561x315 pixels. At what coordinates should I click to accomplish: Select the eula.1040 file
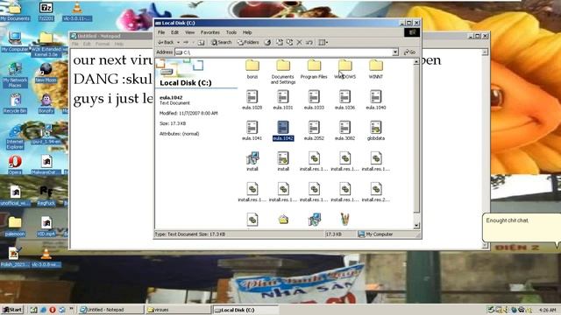click(x=376, y=100)
